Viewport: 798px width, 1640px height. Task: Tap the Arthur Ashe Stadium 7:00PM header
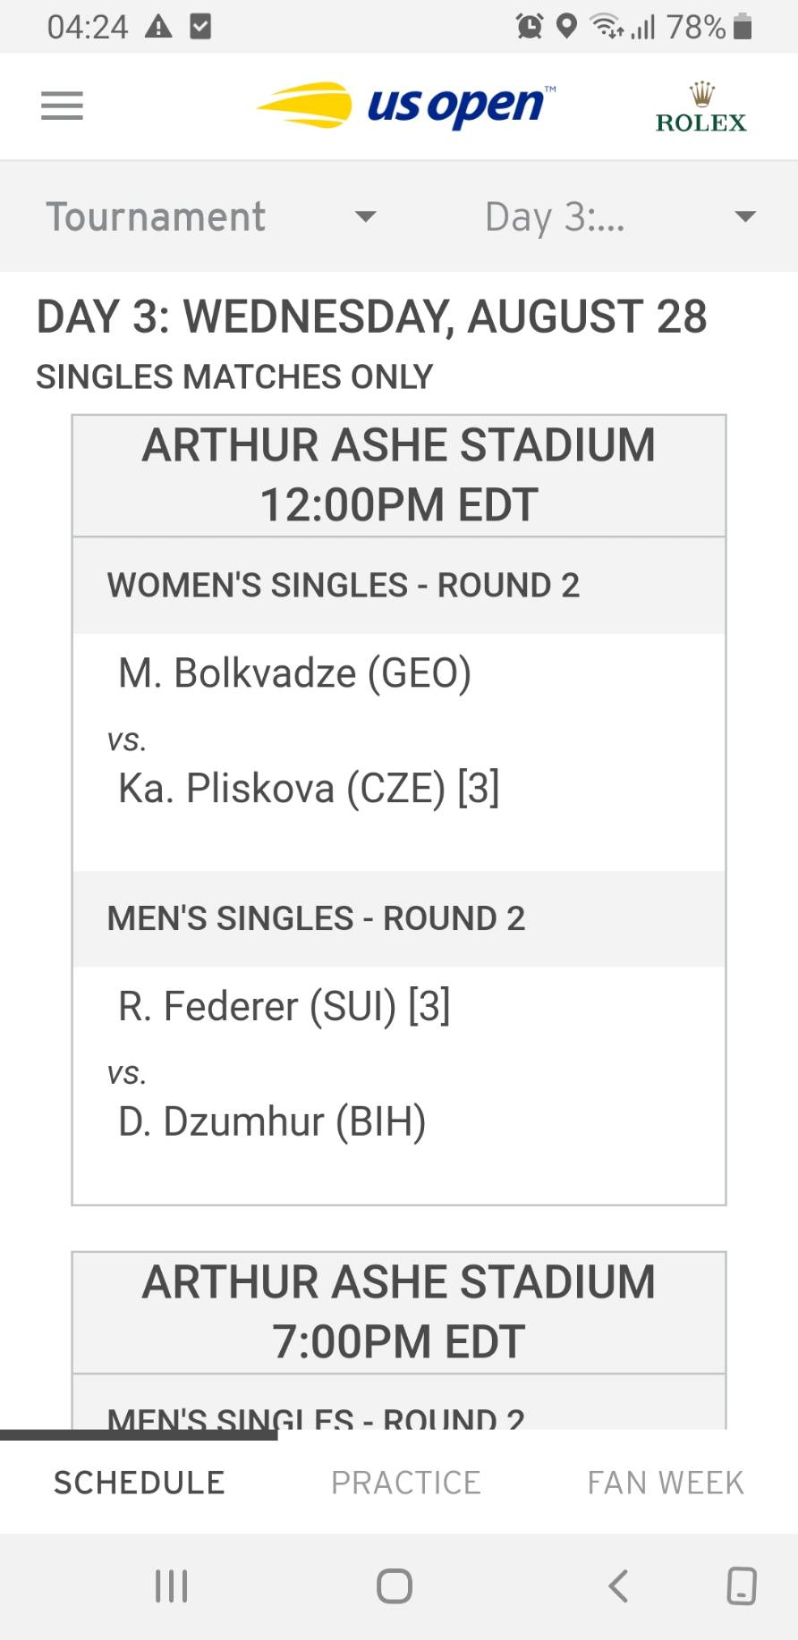[x=399, y=1312]
